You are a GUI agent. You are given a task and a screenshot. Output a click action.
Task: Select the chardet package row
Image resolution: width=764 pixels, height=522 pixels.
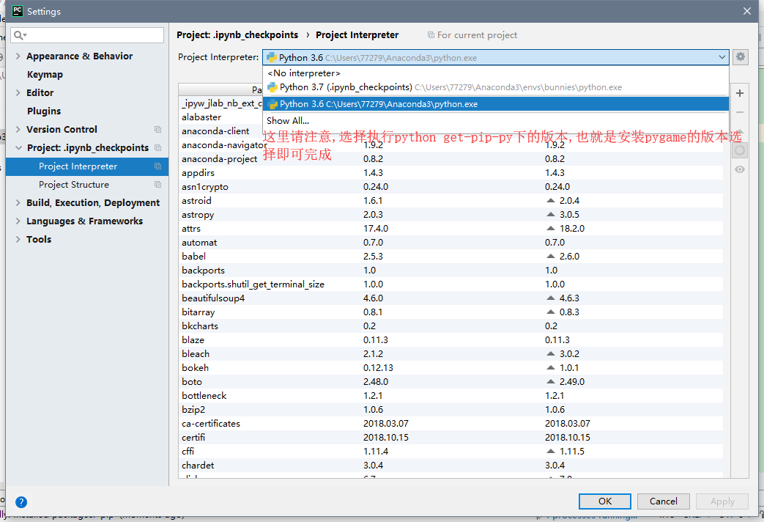[450, 465]
